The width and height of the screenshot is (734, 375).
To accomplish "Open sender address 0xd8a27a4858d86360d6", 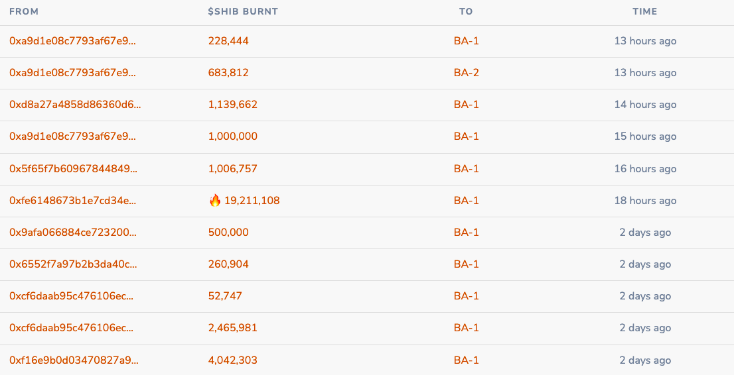I will [x=75, y=105].
